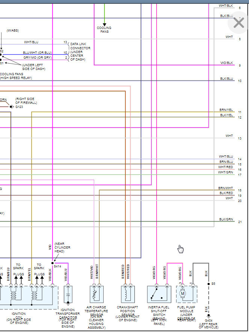The width and height of the screenshot is (249, 334).
Task: Select the CRANKSHAFT POSITION SENSOR caption
Action: (x=127, y=314)
